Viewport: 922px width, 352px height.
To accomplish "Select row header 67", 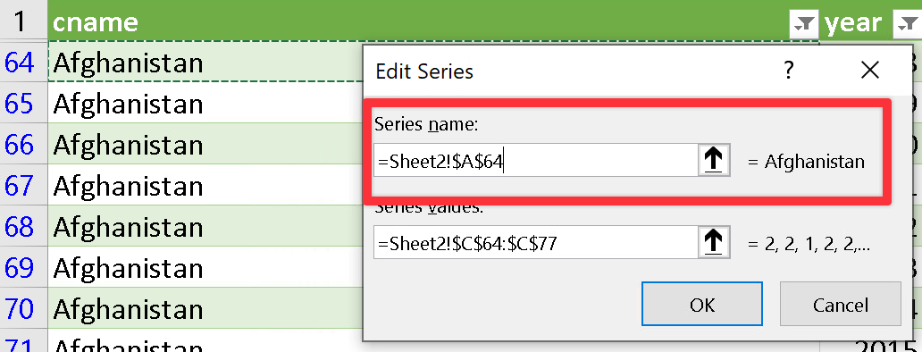I will (20, 185).
